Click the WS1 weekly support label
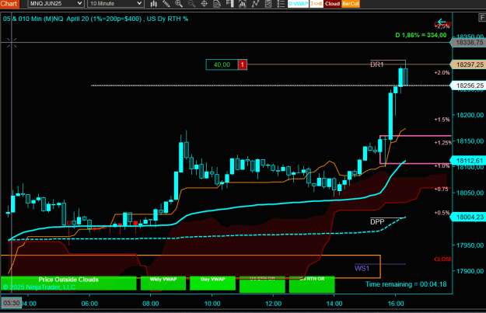Image resolution: width=486 pixels, height=313 pixels. click(362, 268)
